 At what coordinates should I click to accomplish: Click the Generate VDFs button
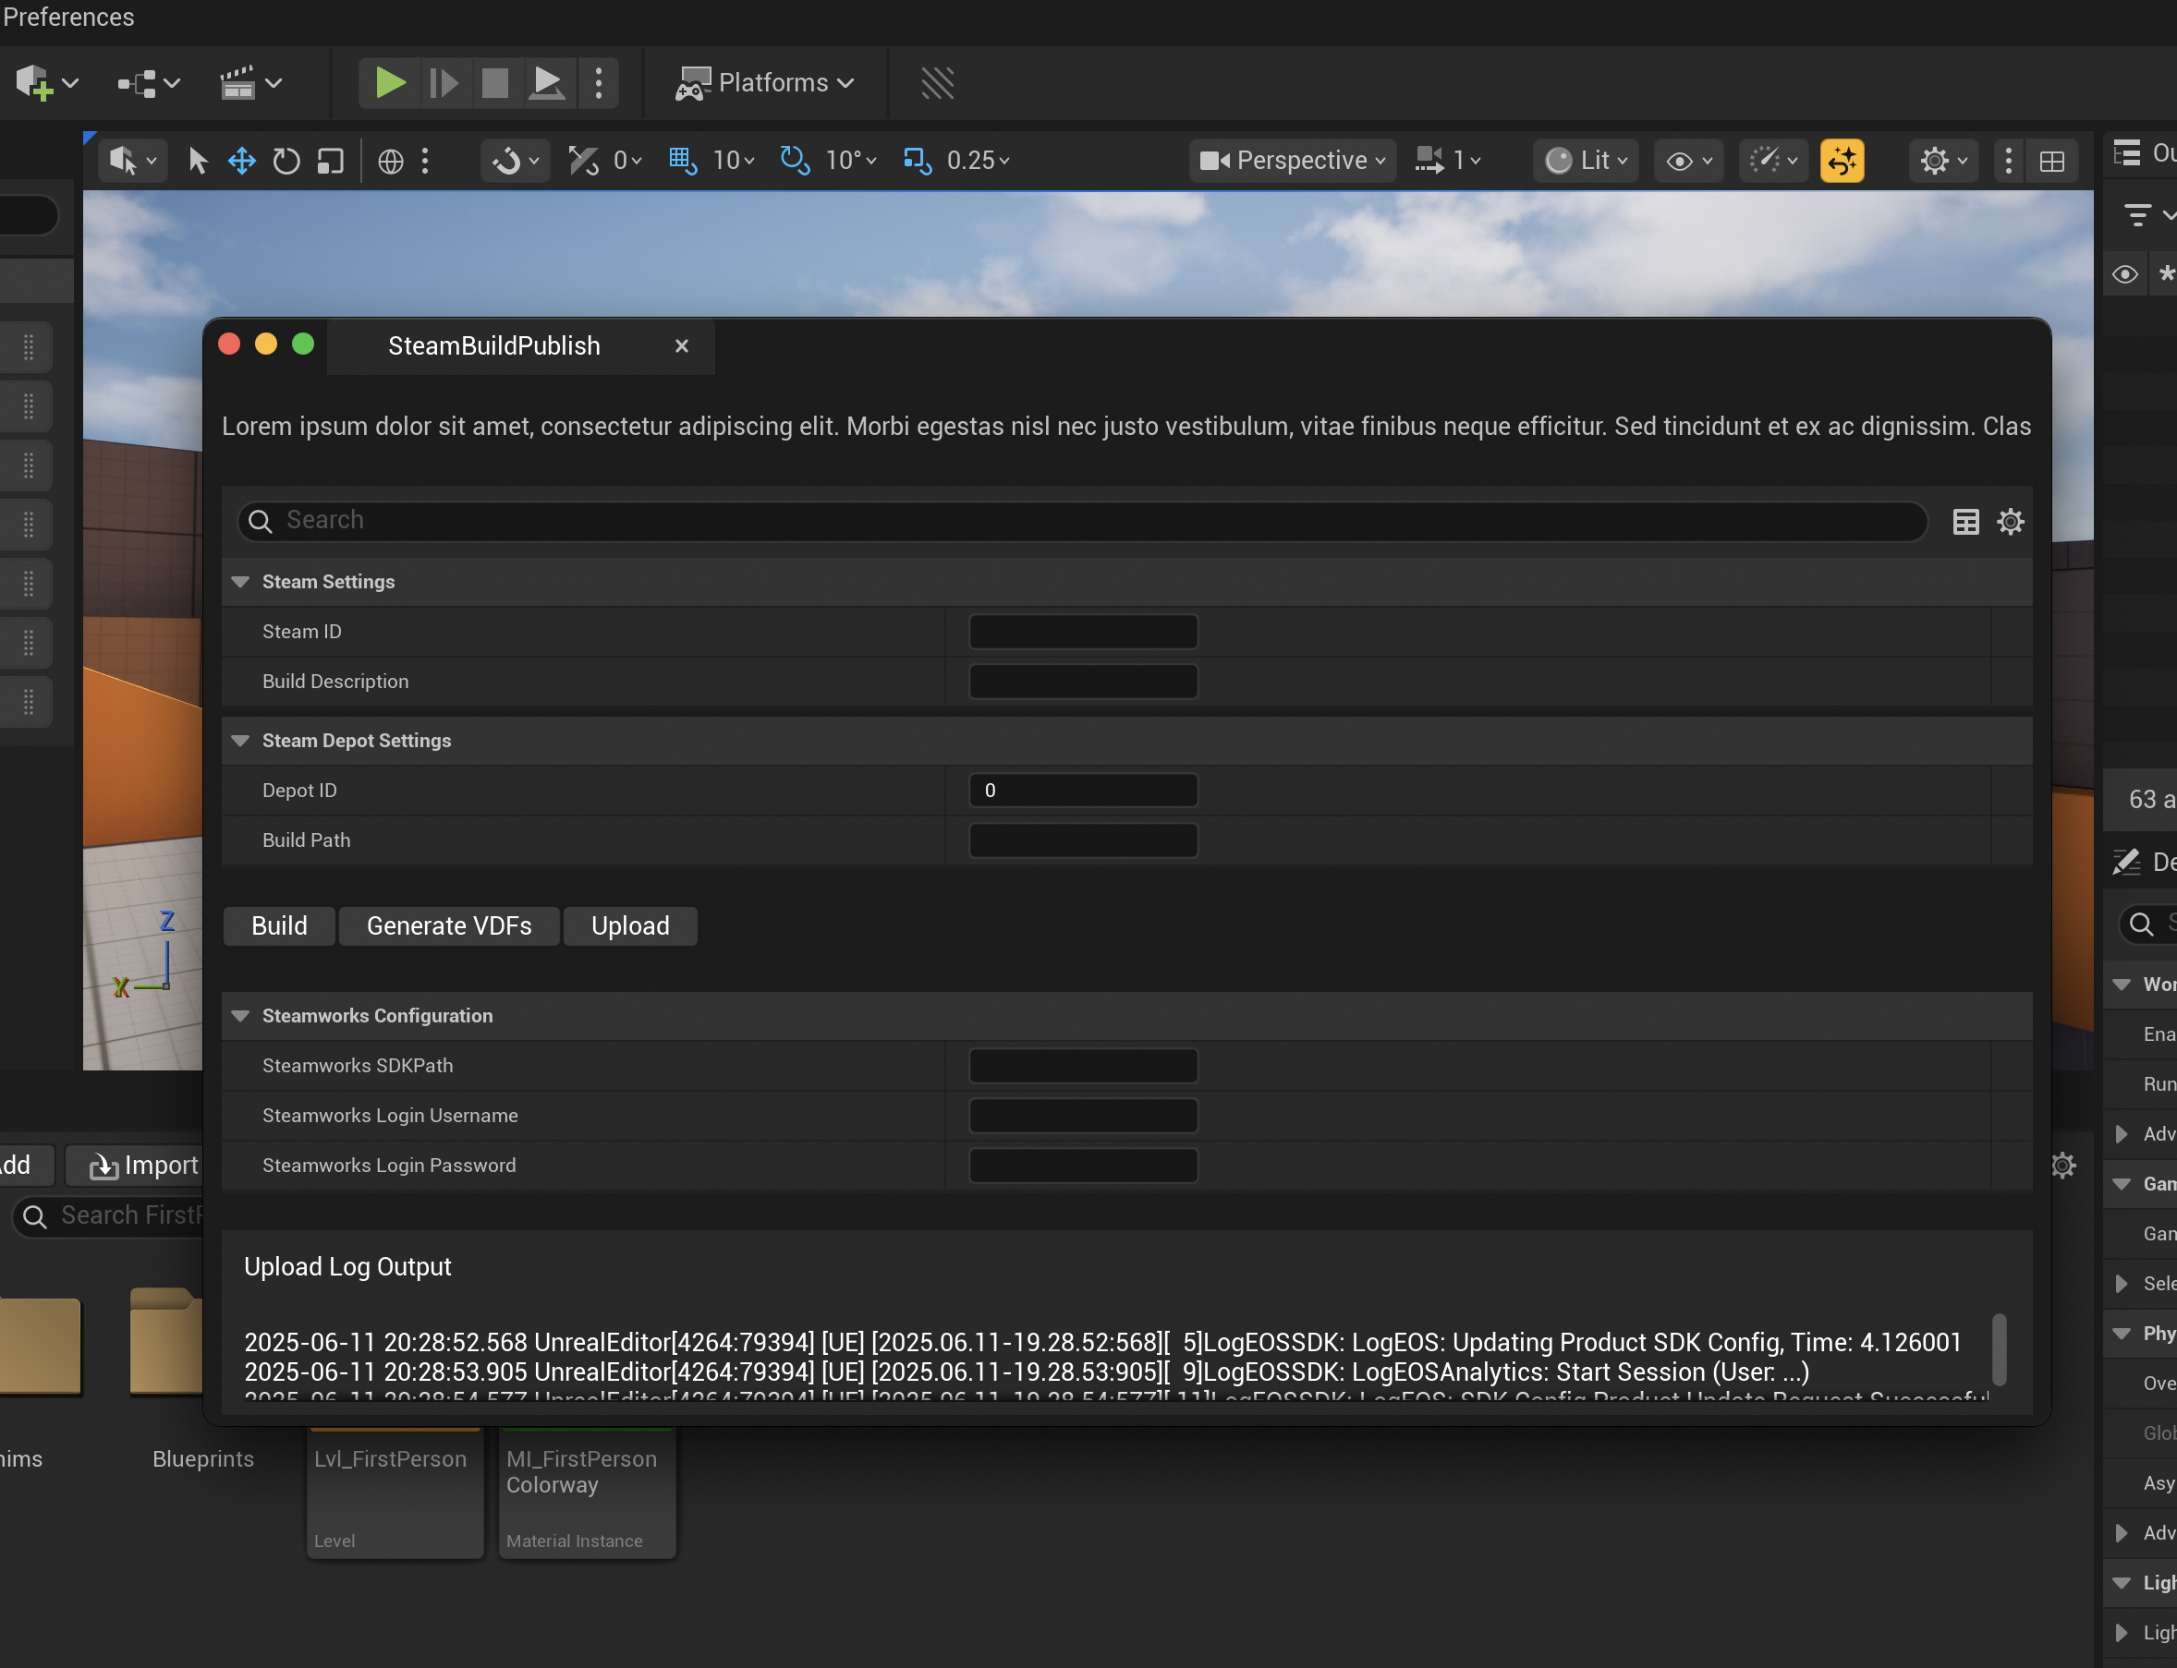pos(449,926)
